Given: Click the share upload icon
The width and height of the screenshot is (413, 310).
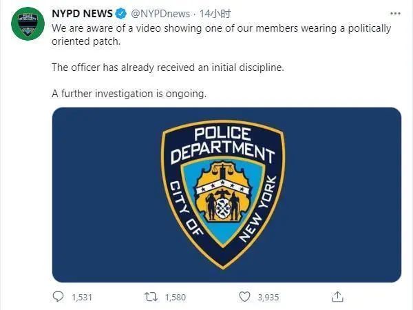Looking at the screenshot, I should pos(337,297).
